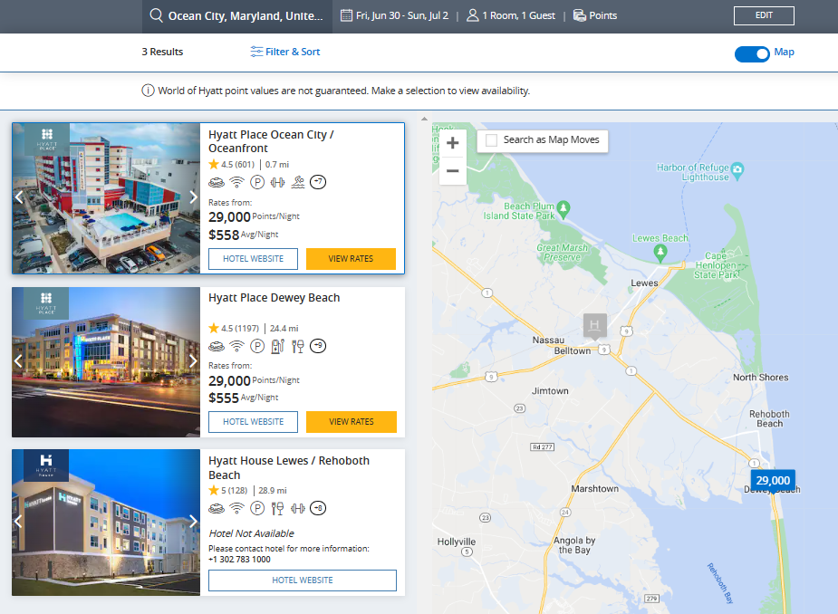
Task: Open hotel website for Hyatt Place Ocean City
Action: (254, 259)
